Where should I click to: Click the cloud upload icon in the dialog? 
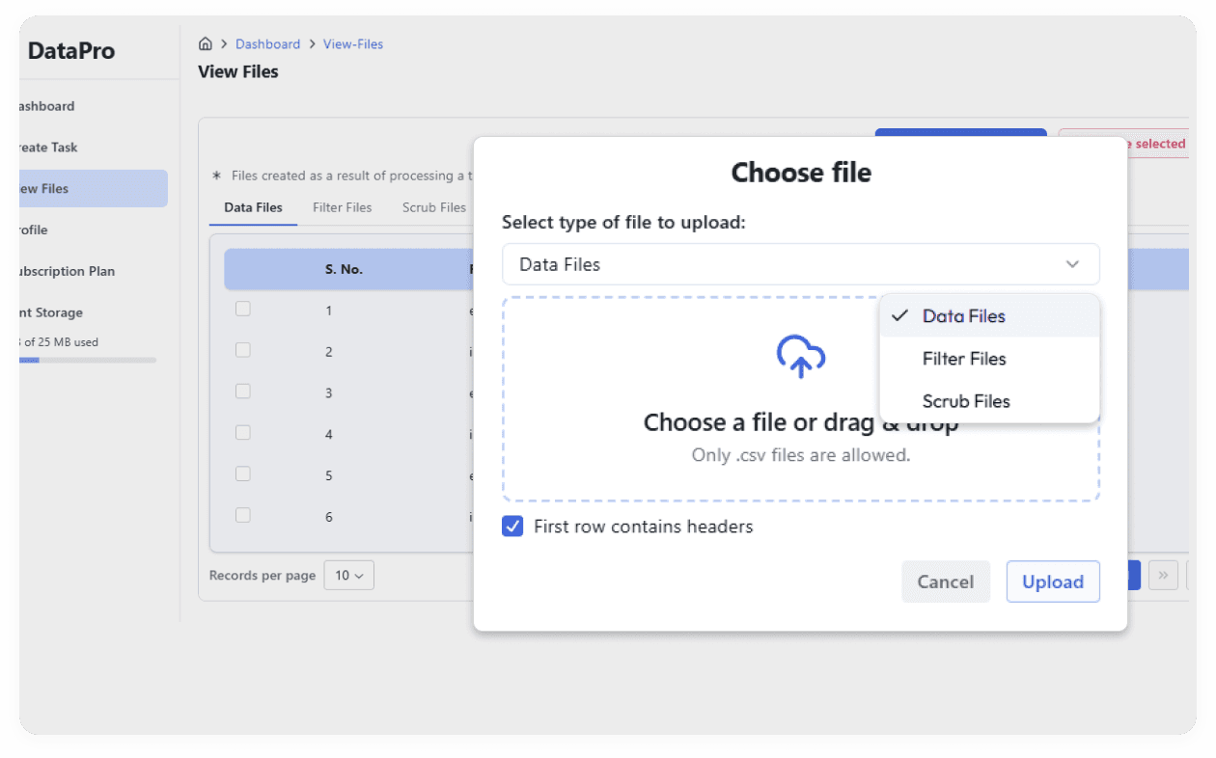(x=800, y=357)
